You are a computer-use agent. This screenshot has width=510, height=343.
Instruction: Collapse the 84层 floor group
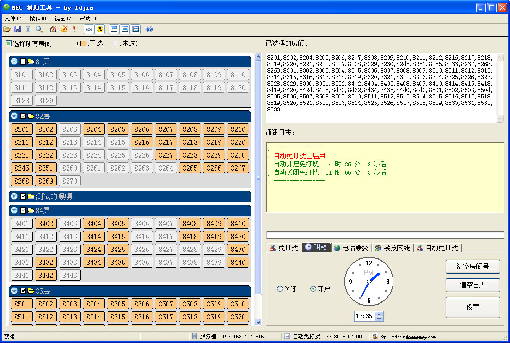point(14,210)
